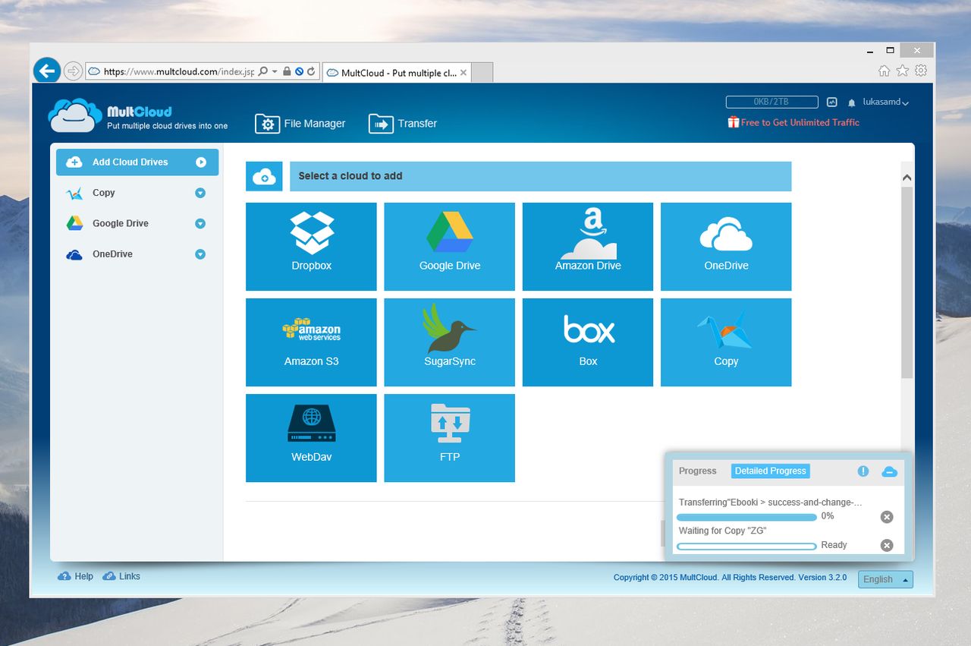
Task: Open the traffic statistics icon
Action: point(831,102)
